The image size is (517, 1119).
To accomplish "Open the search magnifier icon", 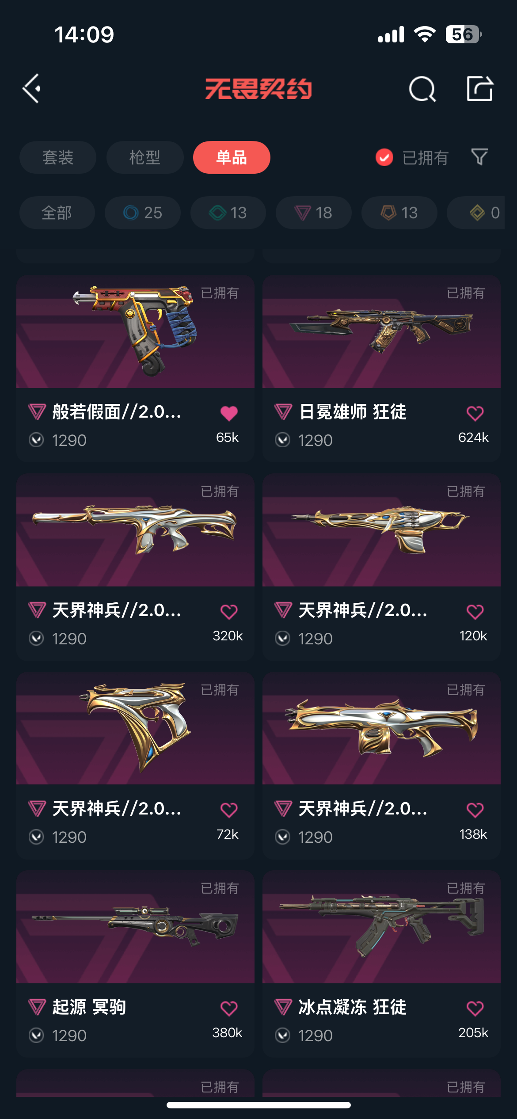I will pos(422,89).
